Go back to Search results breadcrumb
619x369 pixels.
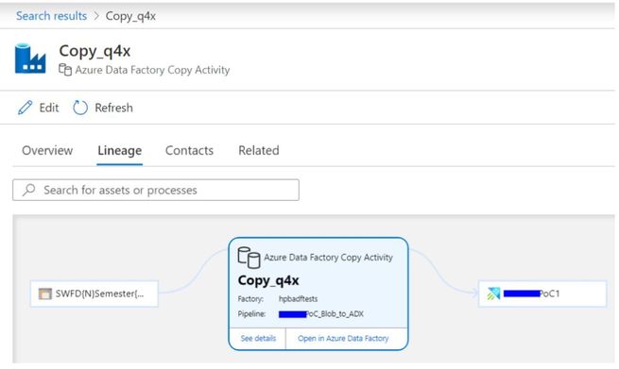tap(51, 16)
